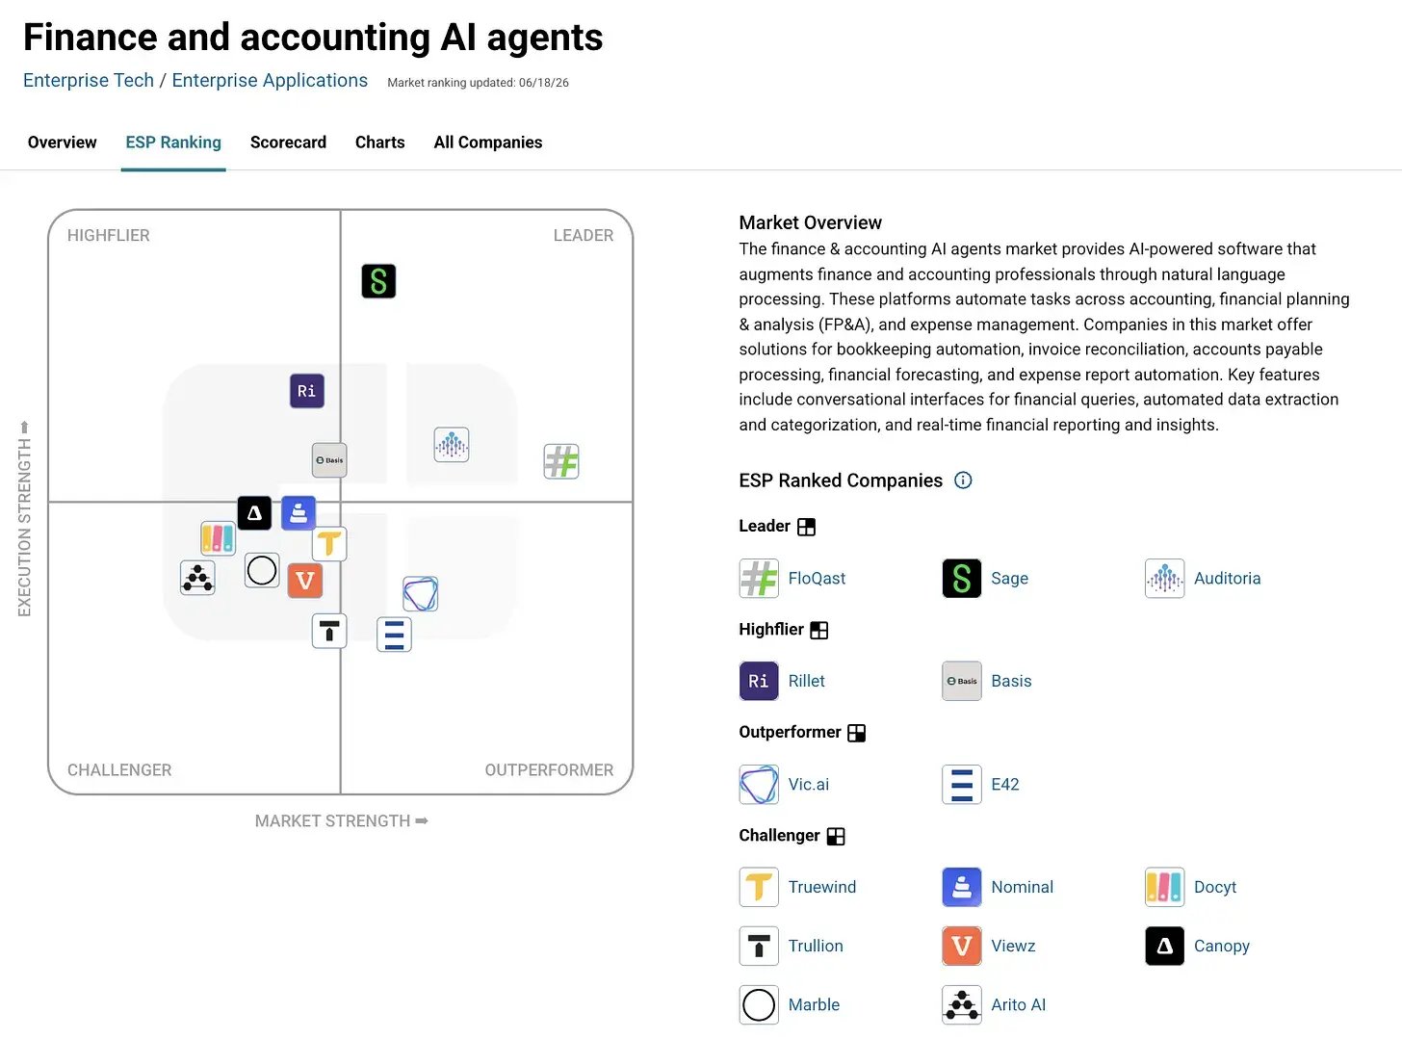Screen dimensions: 1402x1039
Task: Click the Nominal company name link
Action: click(x=1022, y=887)
